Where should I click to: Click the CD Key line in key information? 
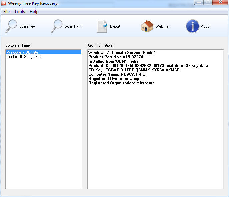[134, 70]
